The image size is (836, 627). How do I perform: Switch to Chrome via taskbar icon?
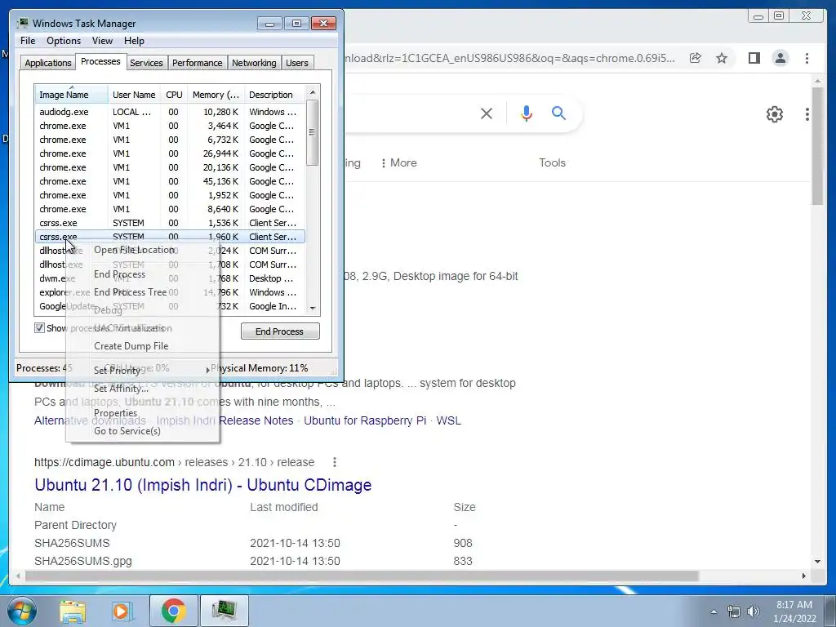(173, 611)
